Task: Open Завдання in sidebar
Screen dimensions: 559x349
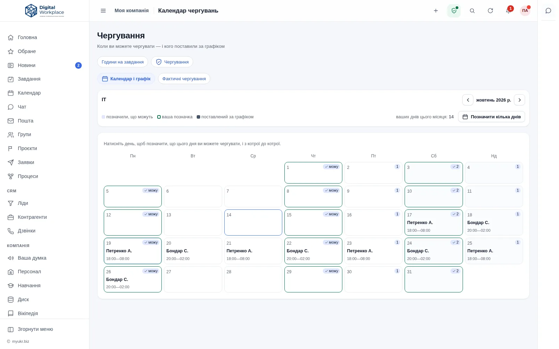Action: pos(45,79)
